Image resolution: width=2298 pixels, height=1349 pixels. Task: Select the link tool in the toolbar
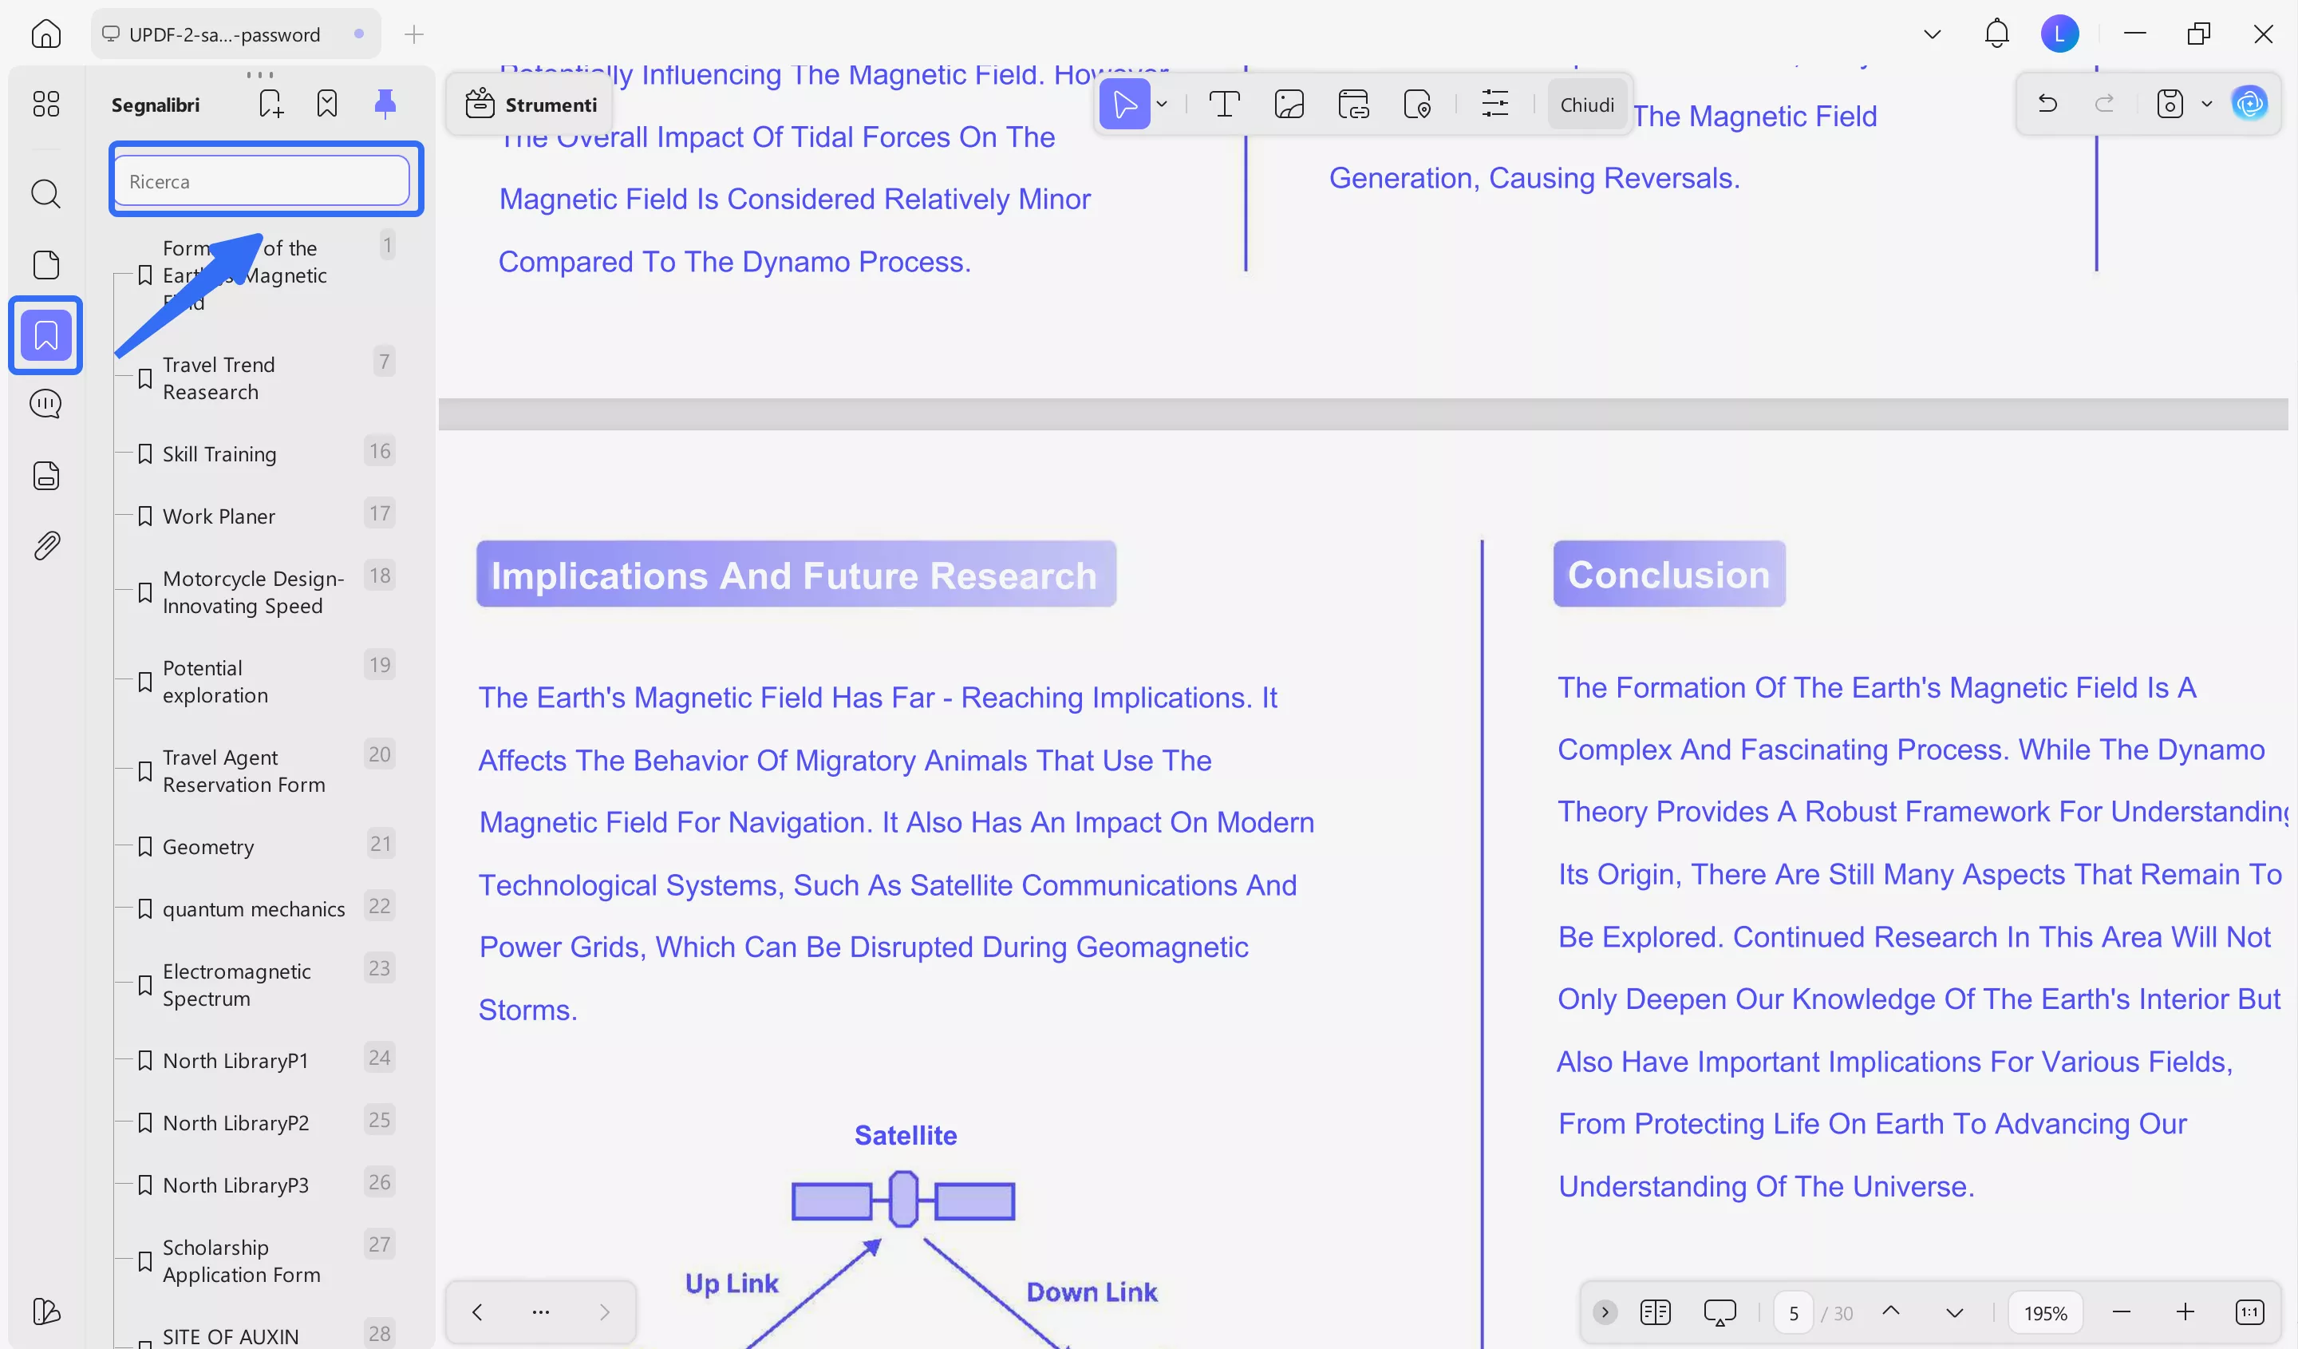1352,103
